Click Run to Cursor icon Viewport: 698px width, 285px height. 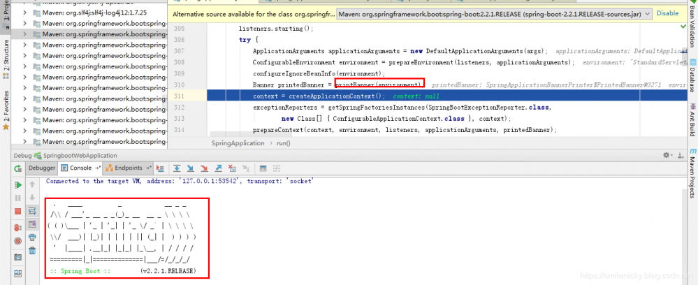246,168
